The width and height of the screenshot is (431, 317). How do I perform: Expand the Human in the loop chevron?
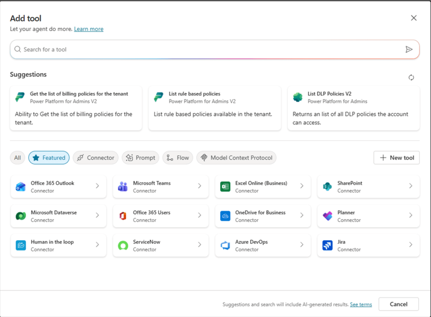pos(97,245)
